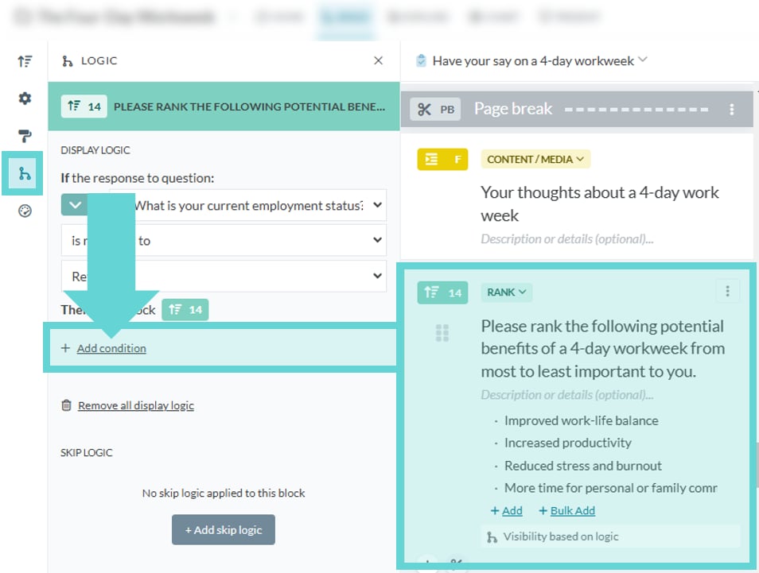
Task: Click the Add condition link
Action: point(111,348)
